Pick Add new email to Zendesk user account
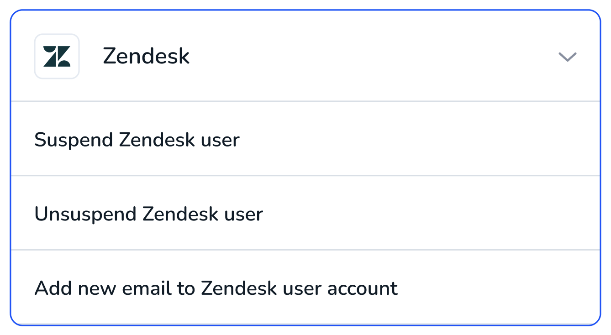 click(x=305, y=288)
